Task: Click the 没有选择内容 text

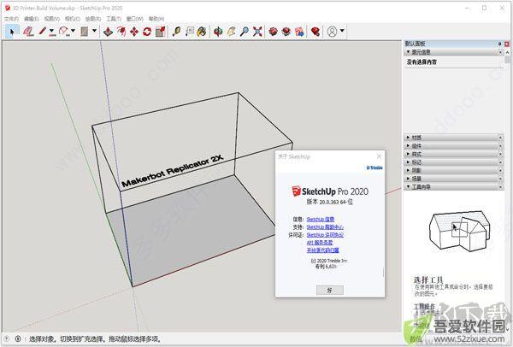Action: coord(422,62)
